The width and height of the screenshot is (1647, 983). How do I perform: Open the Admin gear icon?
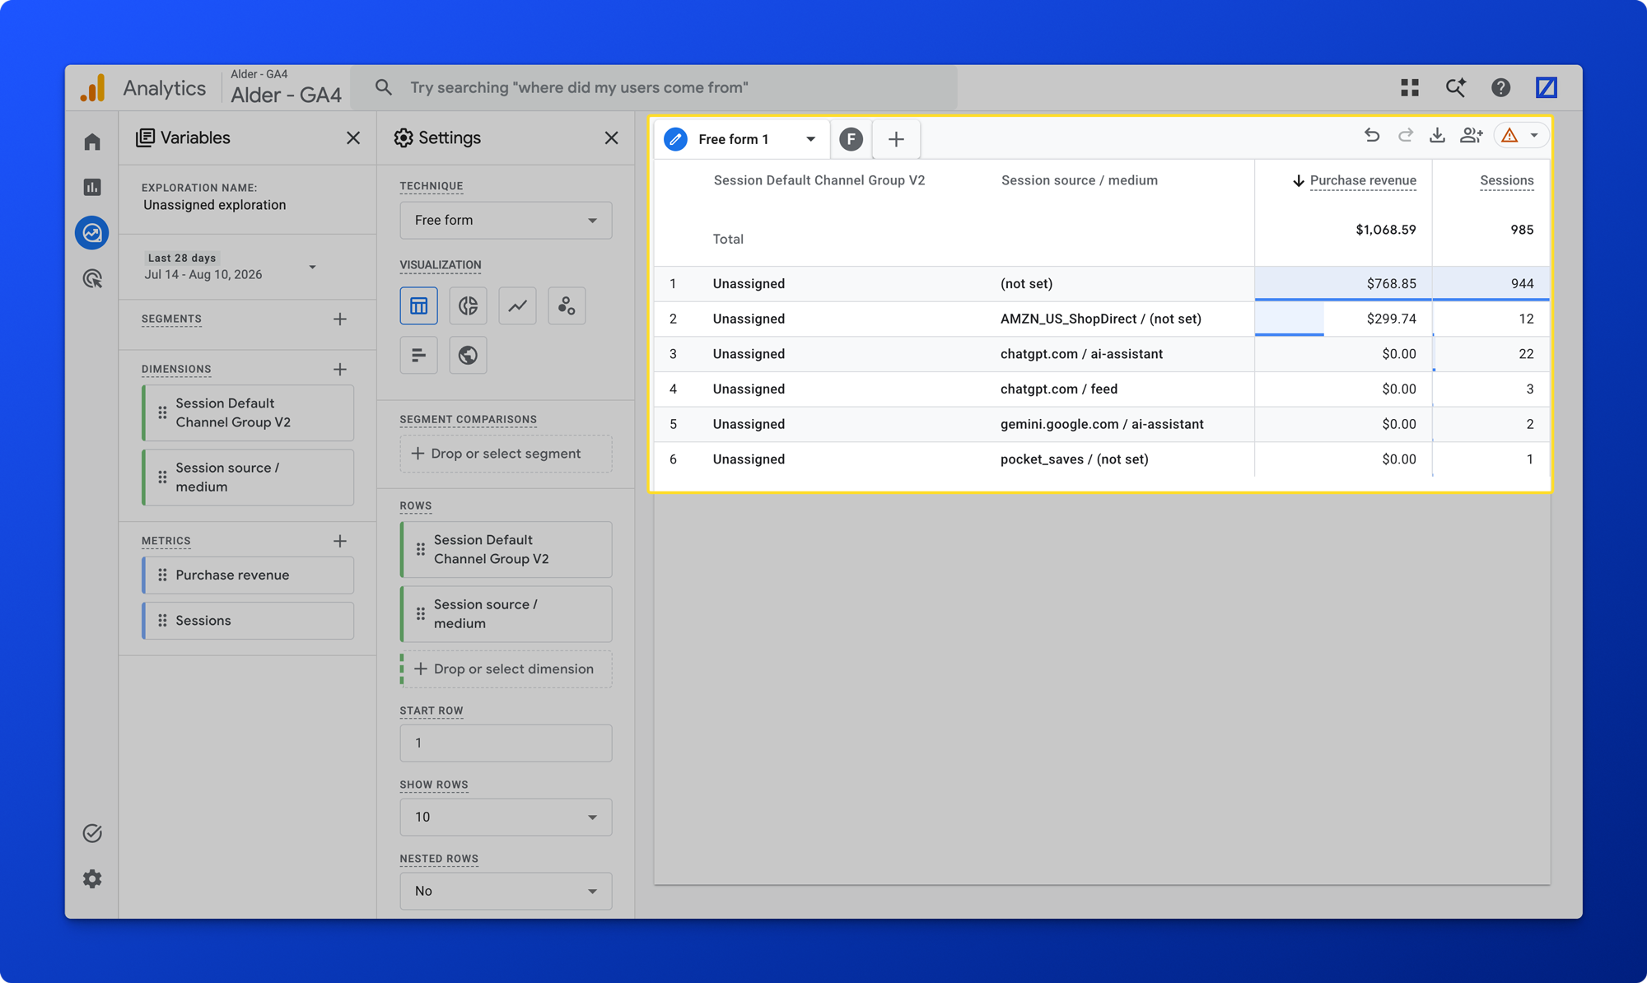[92, 878]
